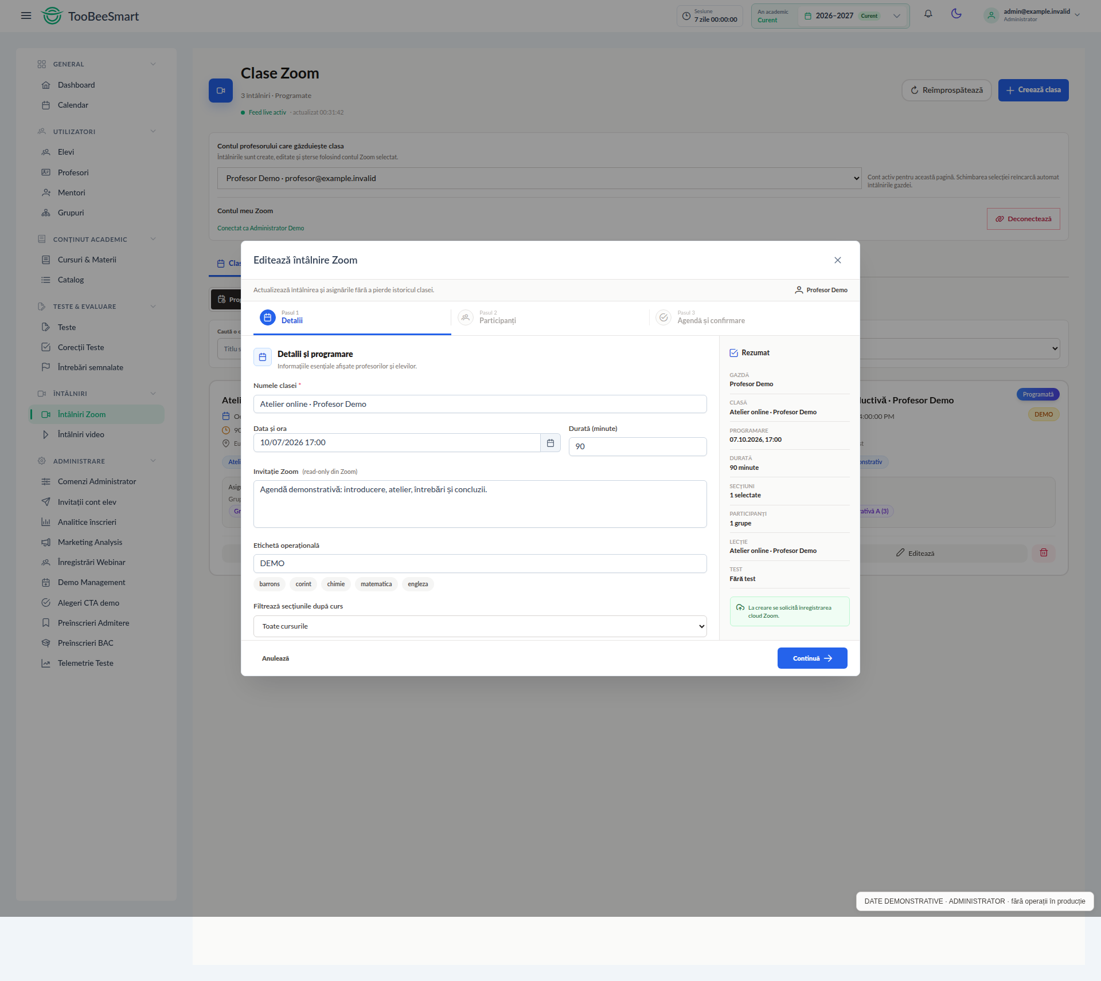Click the red trash delete icon

[1044, 553]
